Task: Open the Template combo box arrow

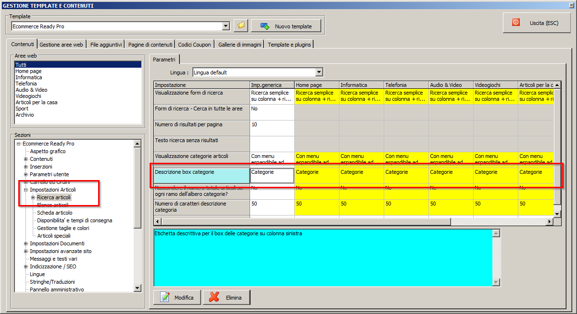Action: point(226,26)
